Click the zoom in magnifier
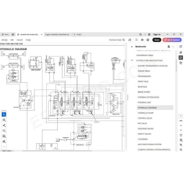 tap(181, 145)
